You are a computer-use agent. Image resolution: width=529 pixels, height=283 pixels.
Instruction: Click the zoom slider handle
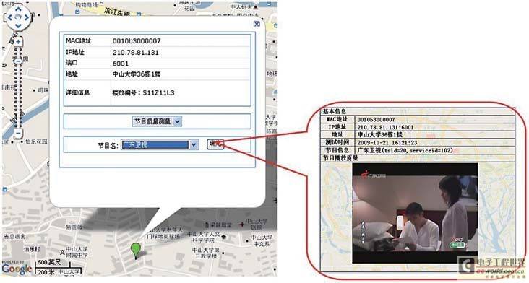[x=18, y=61]
